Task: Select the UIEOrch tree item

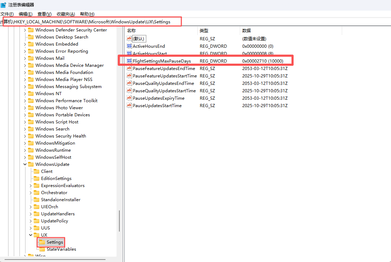Action: coord(49,207)
